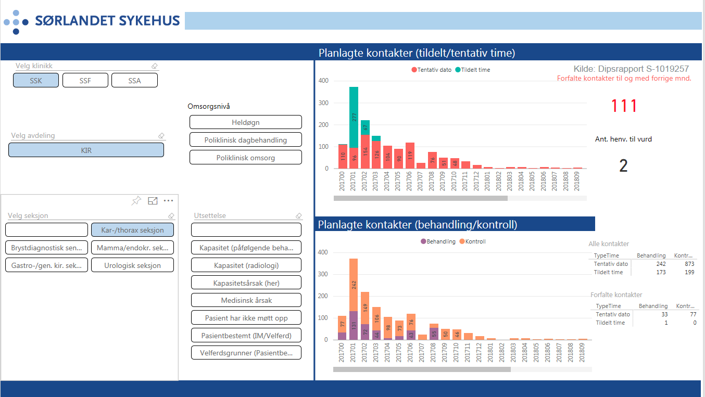The image size is (705, 397).
Task: Click the 201700 bar in bottom chart
Action: point(342,328)
